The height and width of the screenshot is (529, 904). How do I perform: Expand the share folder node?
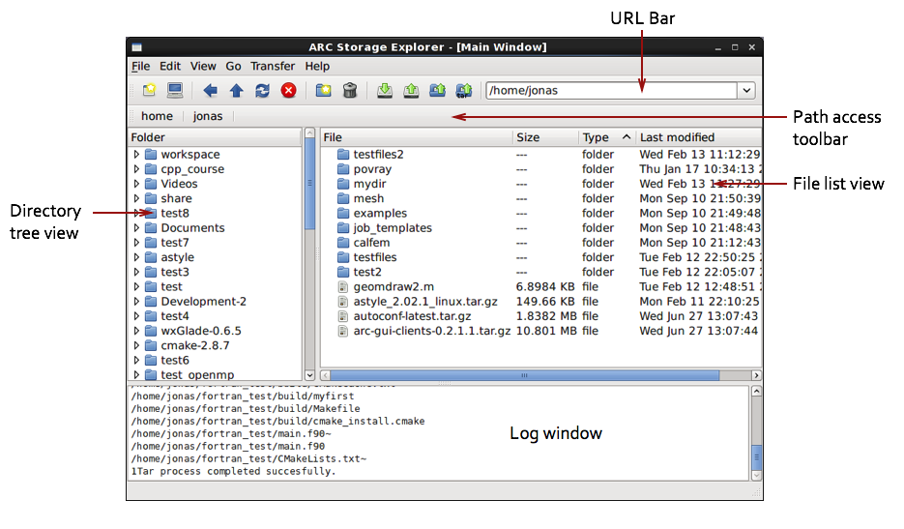[136, 198]
